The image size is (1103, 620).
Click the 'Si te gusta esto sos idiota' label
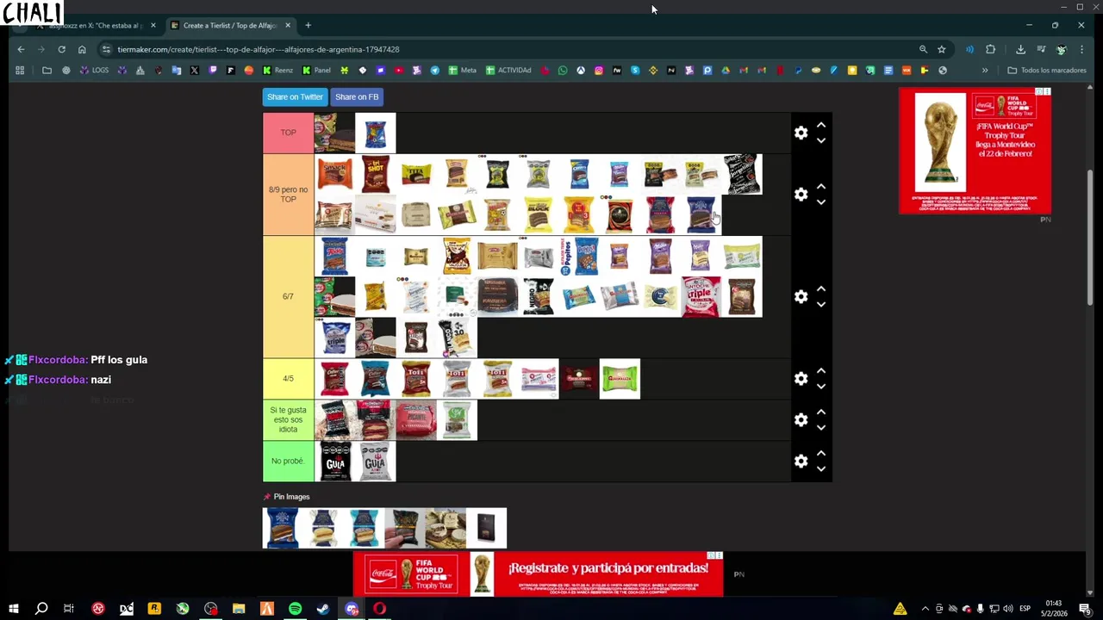pyautogui.click(x=288, y=419)
